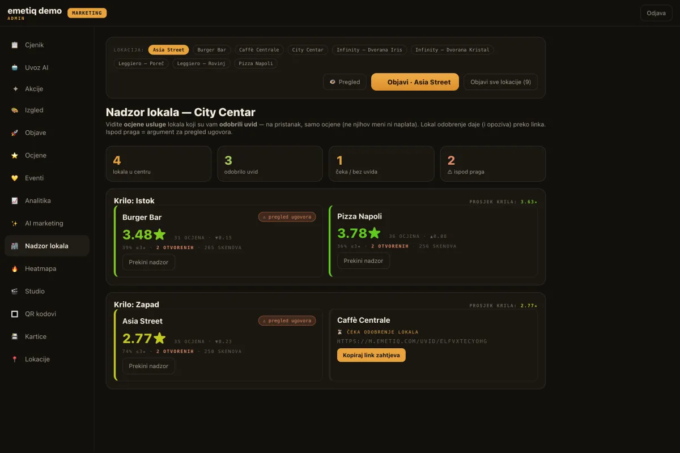The height and width of the screenshot is (453, 680).
Task: Select QR kodovi in sidebar
Action: coord(47,314)
